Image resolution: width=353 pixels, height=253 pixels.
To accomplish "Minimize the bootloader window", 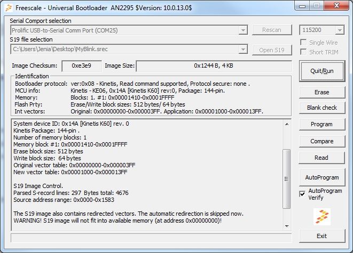I will (x=302, y=6).
